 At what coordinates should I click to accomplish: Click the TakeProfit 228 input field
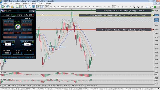coord(27,44)
